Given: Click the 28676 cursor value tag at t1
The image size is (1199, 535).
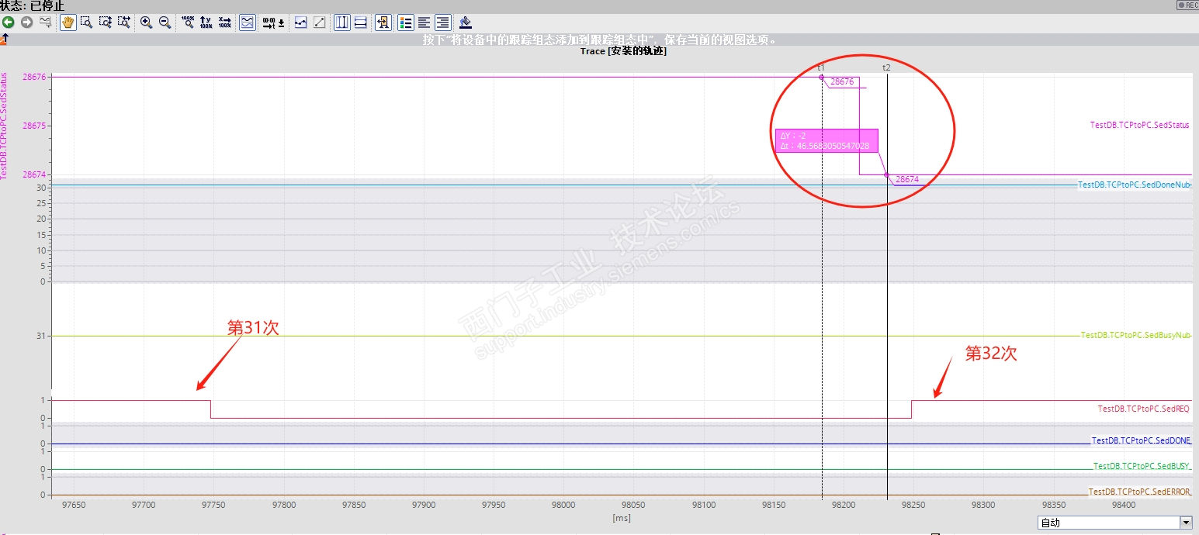Looking at the screenshot, I should [842, 81].
